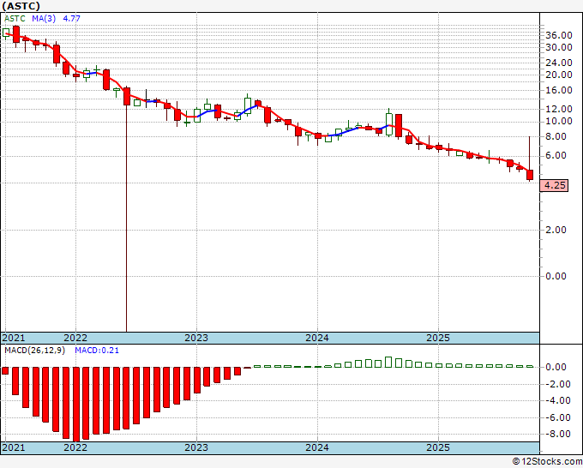This screenshot has width=583, height=468.
Task: Click 2025 on the MACD timeline
Action: [438, 447]
